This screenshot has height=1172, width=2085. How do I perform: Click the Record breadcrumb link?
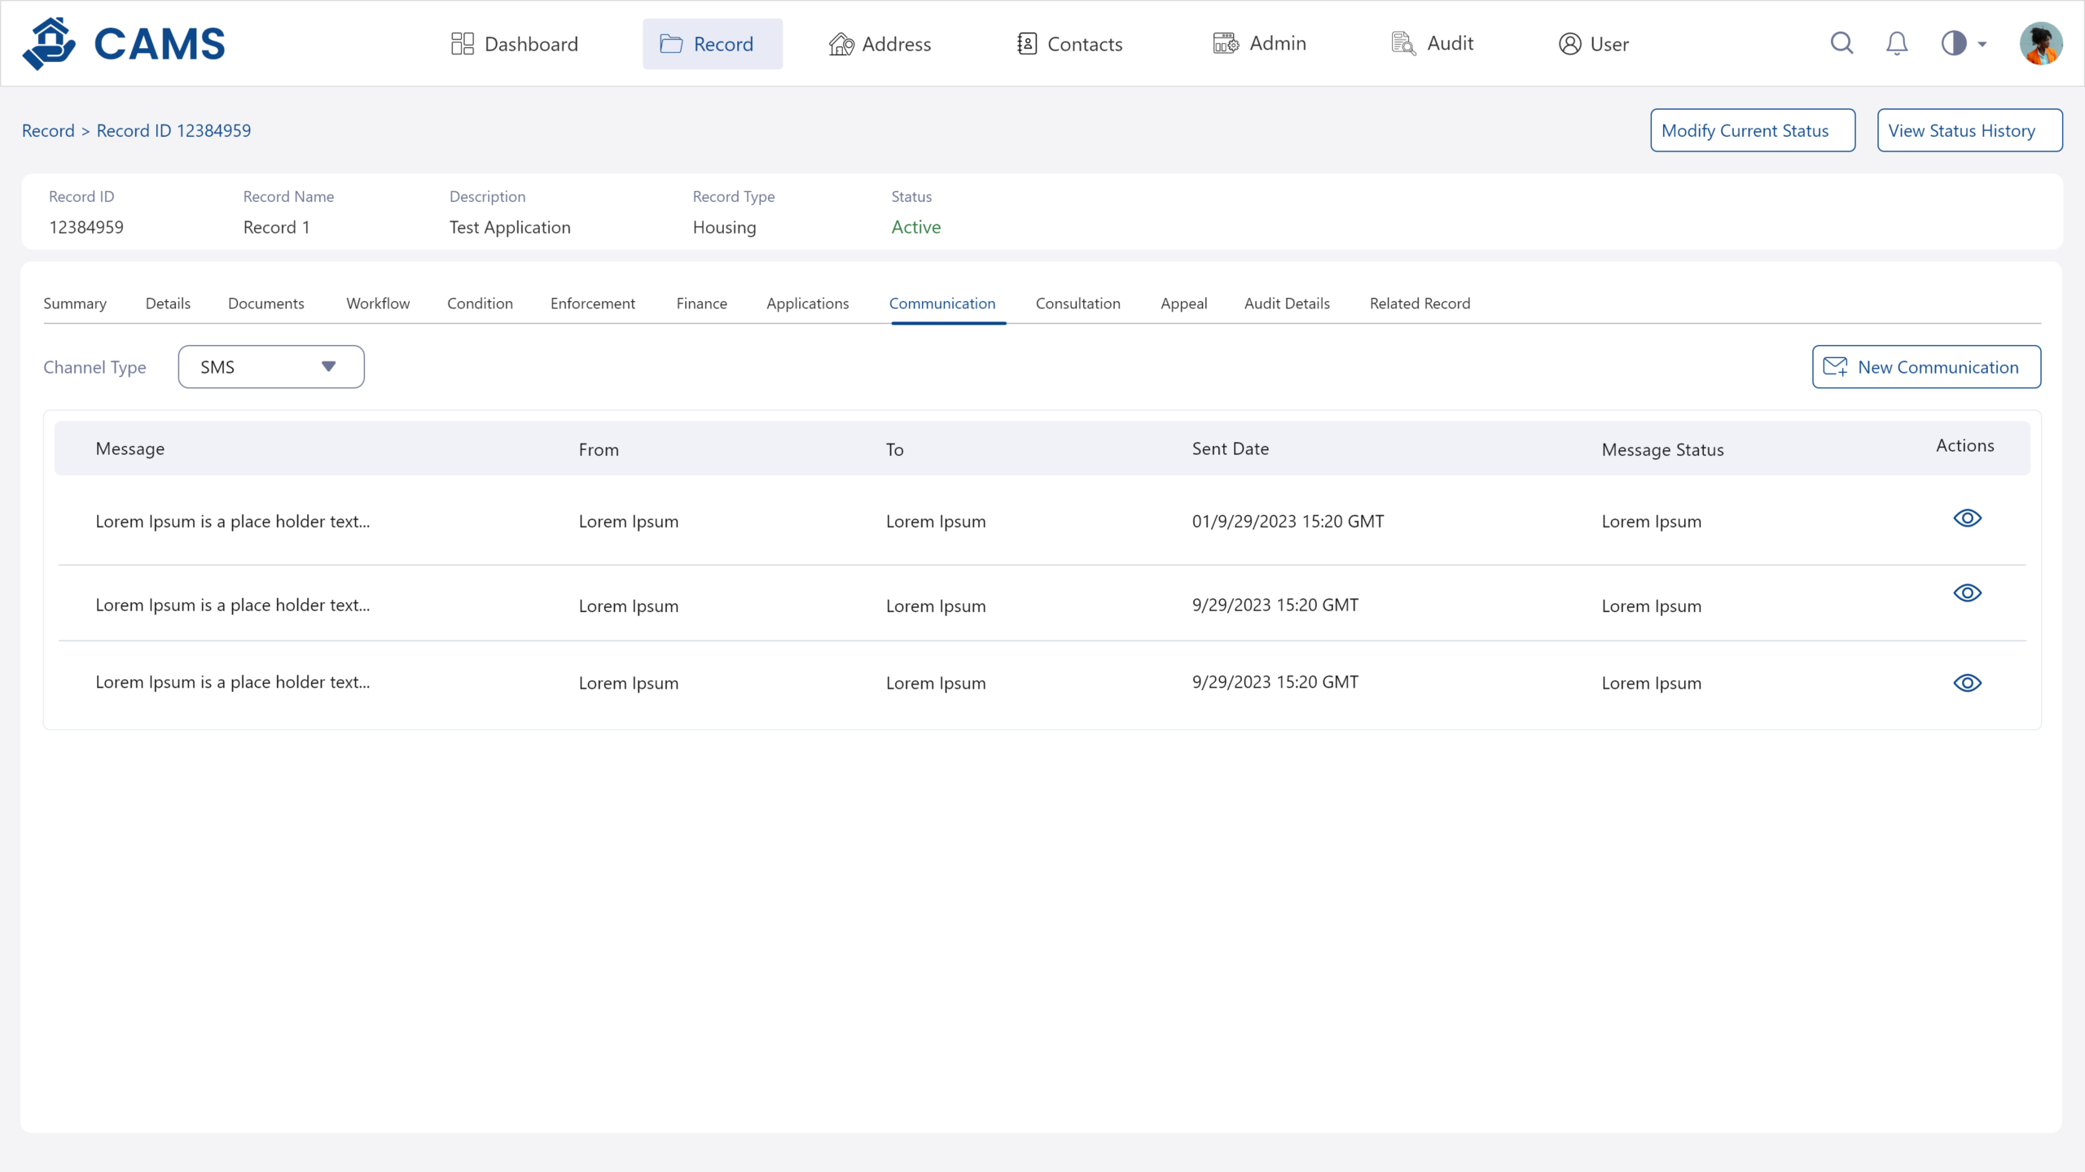(48, 131)
